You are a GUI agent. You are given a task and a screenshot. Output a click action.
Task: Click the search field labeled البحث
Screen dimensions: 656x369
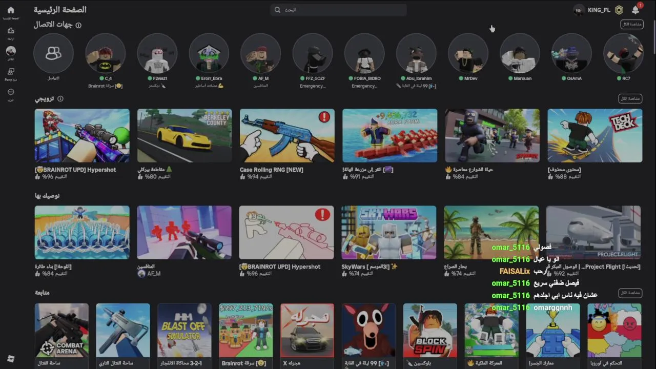338,10
